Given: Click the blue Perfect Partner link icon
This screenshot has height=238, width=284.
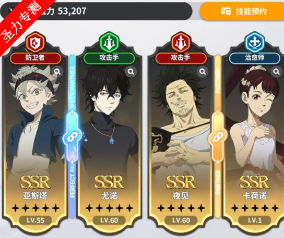Looking at the screenshot, I should point(72,137).
